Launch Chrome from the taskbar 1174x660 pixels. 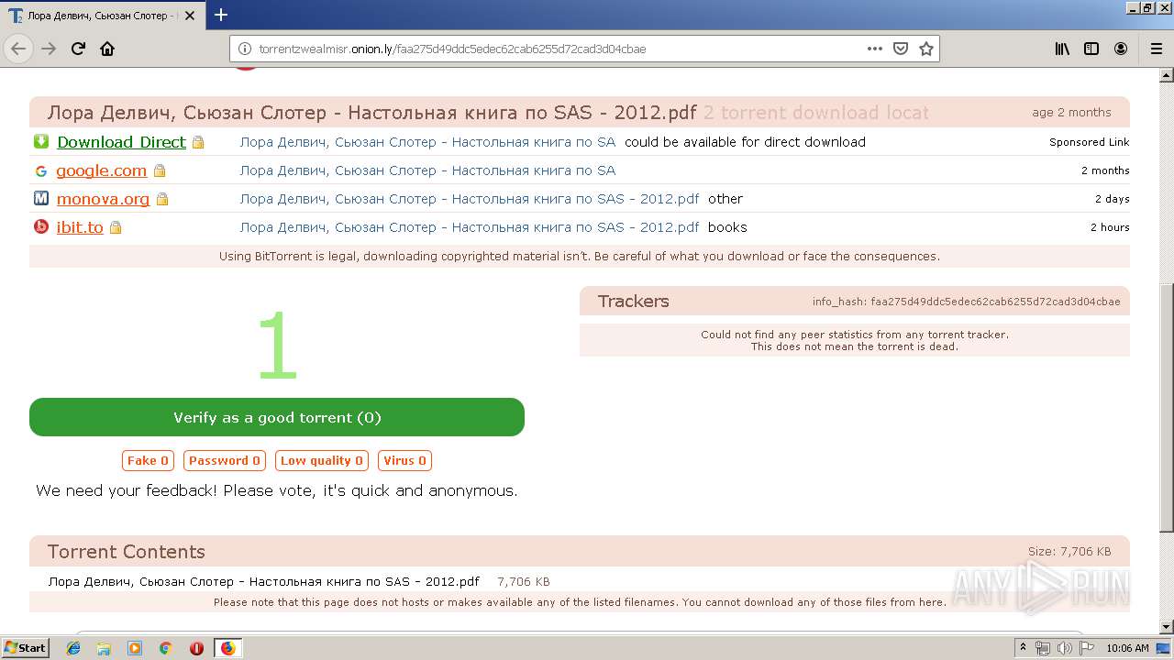pos(165,648)
